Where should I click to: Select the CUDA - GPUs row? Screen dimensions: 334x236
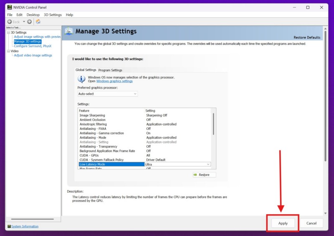coord(144,156)
